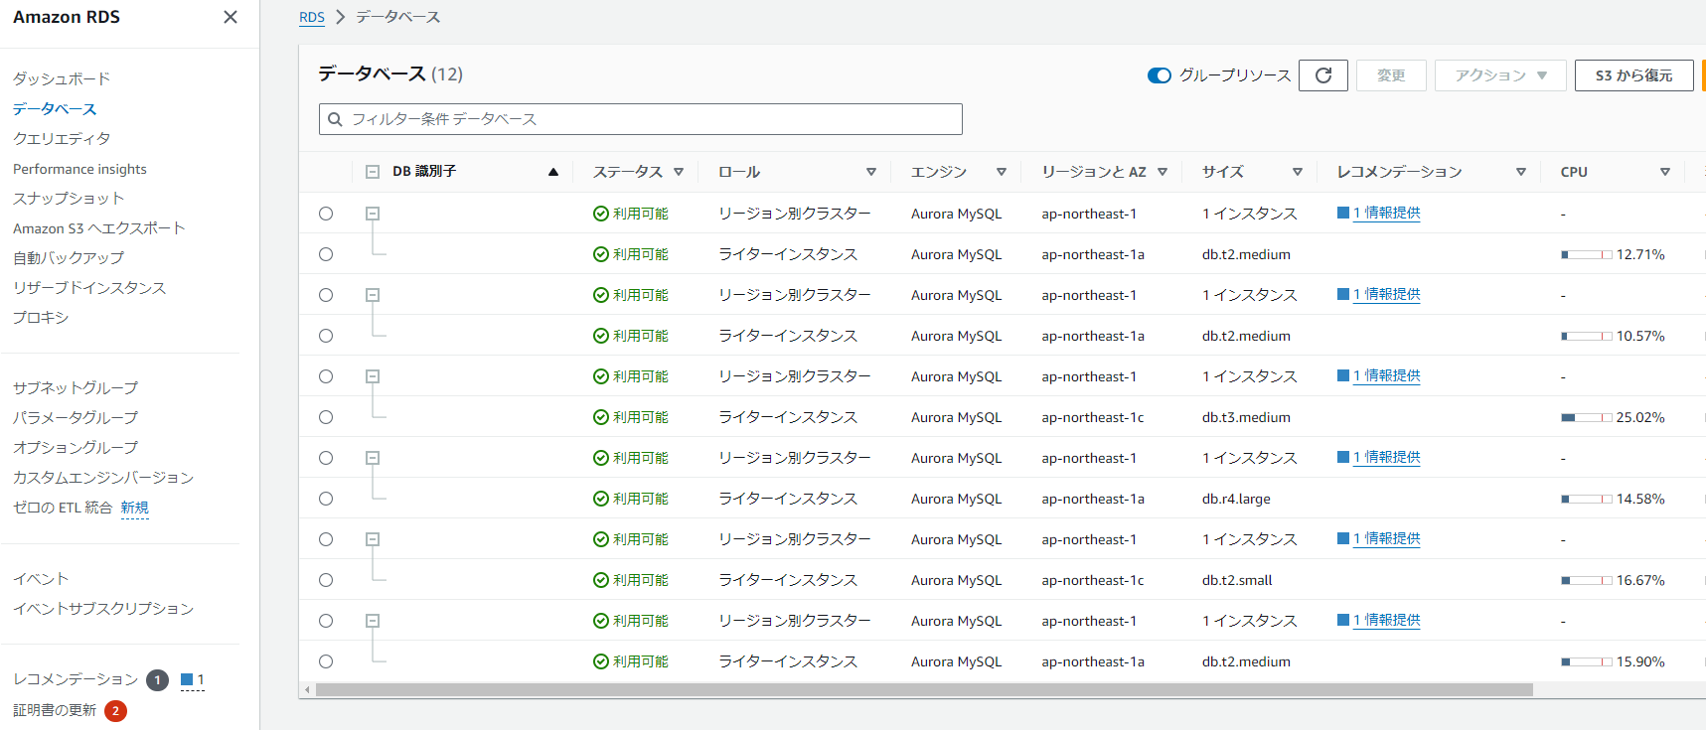This screenshot has width=1706, height=730.
Task: Click the CPU usage bar showing 25.02%
Action: click(1586, 418)
